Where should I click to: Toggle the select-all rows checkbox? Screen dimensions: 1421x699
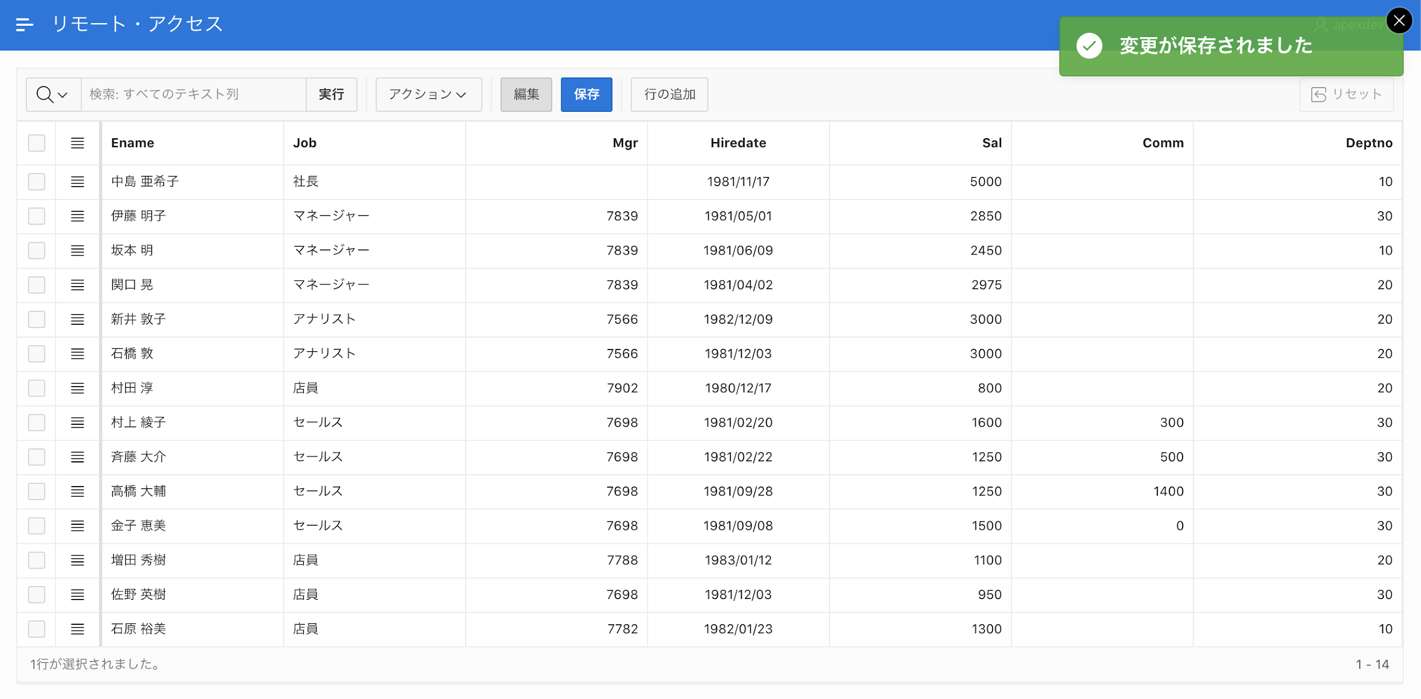(37, 143)
